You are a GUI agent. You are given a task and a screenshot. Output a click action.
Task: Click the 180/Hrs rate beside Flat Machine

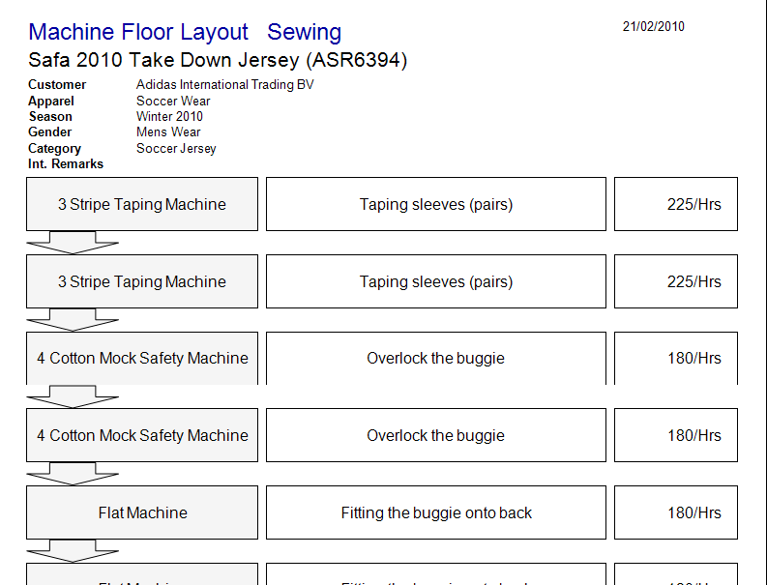(676, 512)
